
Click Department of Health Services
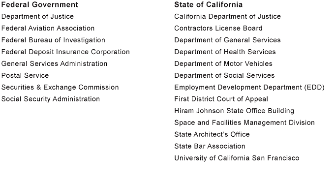pyautogui.click(x=225, y=52)
